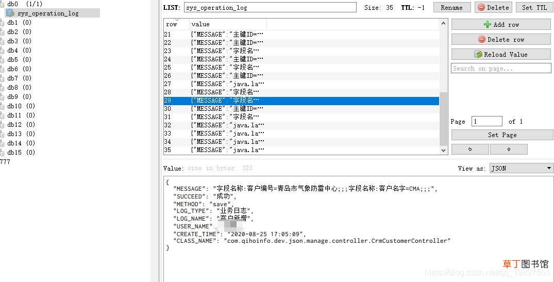Click the db5 database icon
The width and height of the screenshot is (554, 282).
pyautogui.click(x=2, y=60)
